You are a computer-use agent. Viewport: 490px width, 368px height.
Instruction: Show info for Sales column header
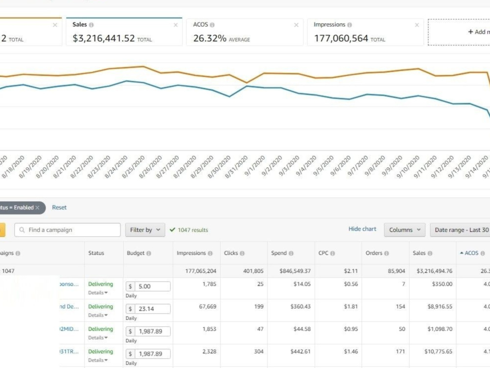point(430,253)
